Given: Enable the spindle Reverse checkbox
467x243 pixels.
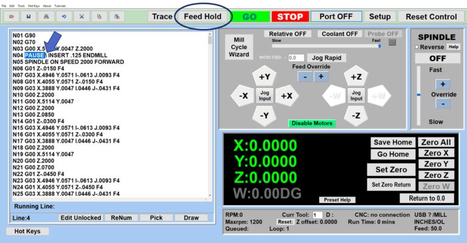Looking at the screenshot, I should (x=417, y=47).
